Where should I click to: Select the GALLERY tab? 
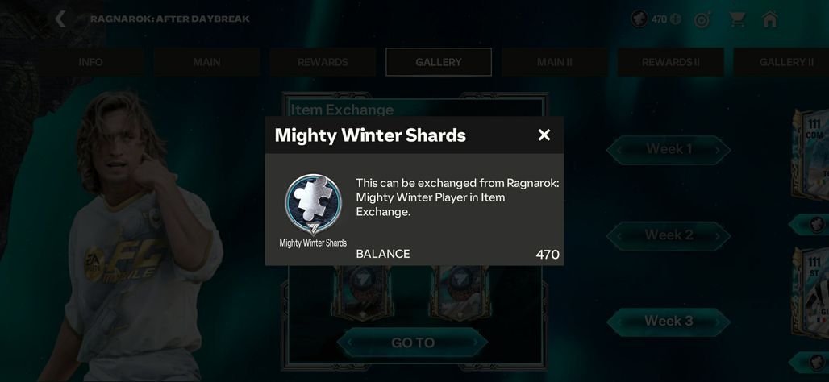(439, 62)
